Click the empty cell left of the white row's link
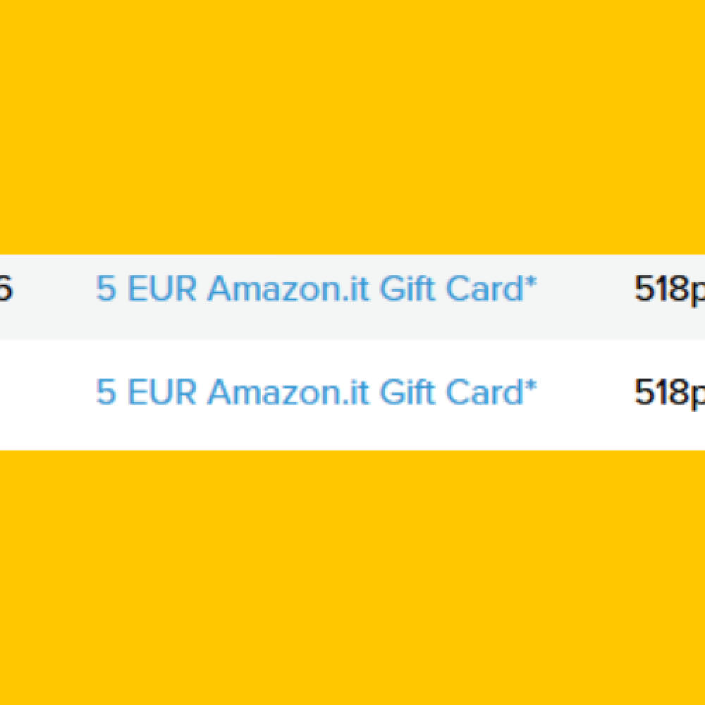This screenshot has width=705, height=705. [42, 392]
